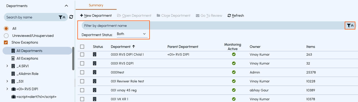Screen dimensions: 358x102
Task: Select the All radio button
Action: (6, 28)
